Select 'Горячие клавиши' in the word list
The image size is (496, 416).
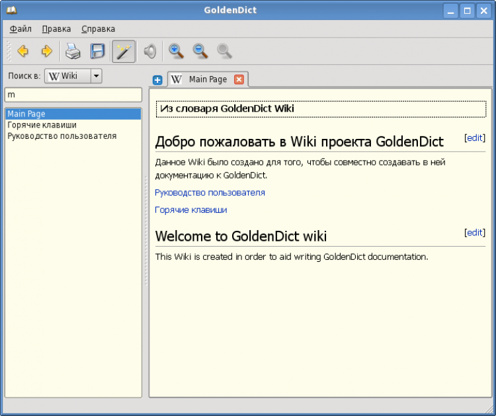pyautogui.click(x=73, y=125)
